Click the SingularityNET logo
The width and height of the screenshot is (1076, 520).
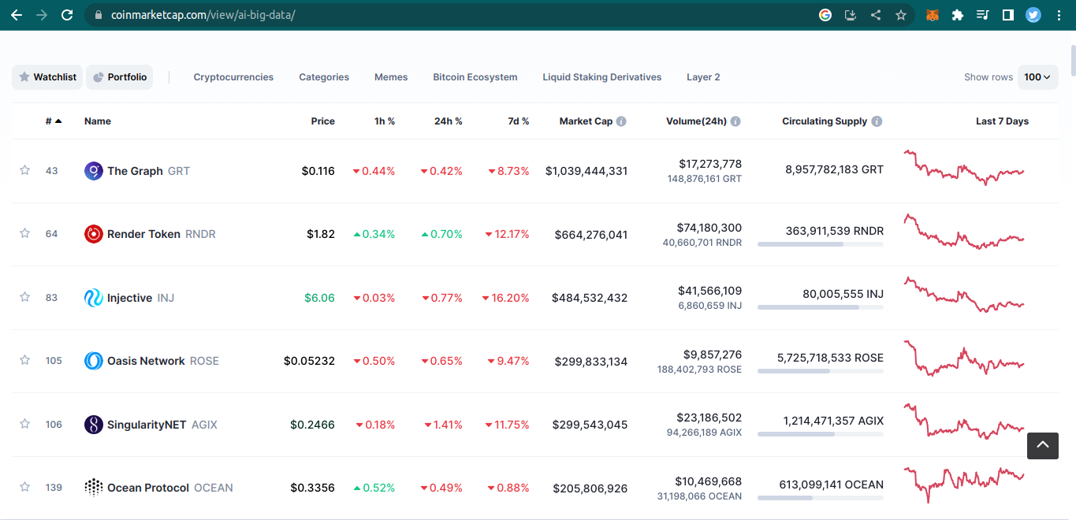point(94,425)
